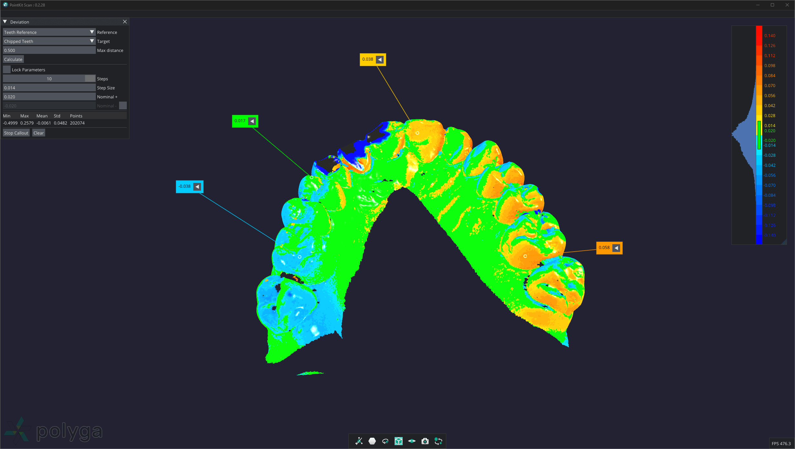
Task: Enable the Lock Parameters checkbox
Action: tap(6, 69)
